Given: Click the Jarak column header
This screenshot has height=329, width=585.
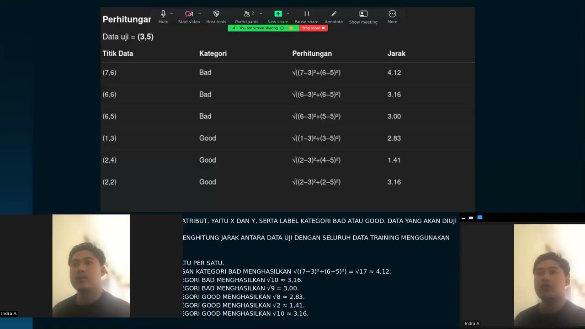Looking at the screenshot, I should [x=396, y=53].
